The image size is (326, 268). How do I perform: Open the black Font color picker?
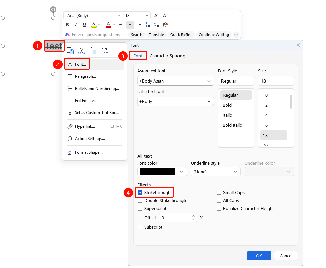(162, 172)
